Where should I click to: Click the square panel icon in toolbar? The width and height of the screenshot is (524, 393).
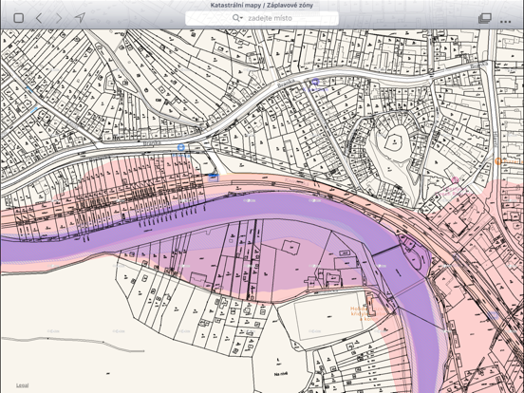point(18,18)
